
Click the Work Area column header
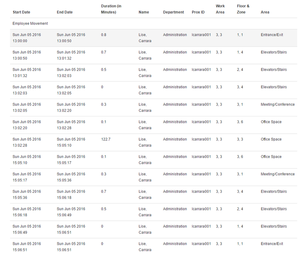(x=220, y=9)
